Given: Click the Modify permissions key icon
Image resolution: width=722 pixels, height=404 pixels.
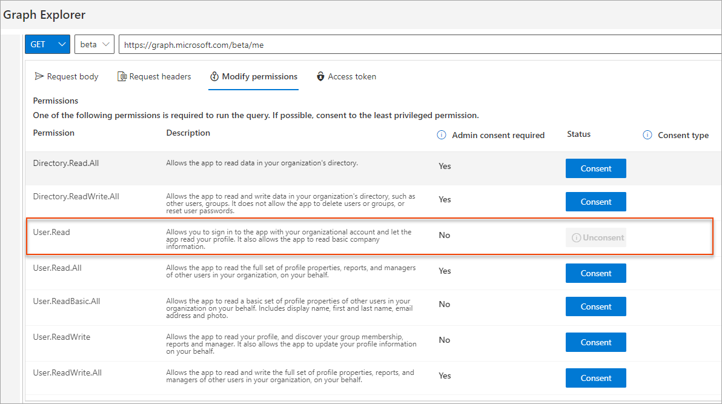Looking at the screenshot, I should tap(214, 76).
